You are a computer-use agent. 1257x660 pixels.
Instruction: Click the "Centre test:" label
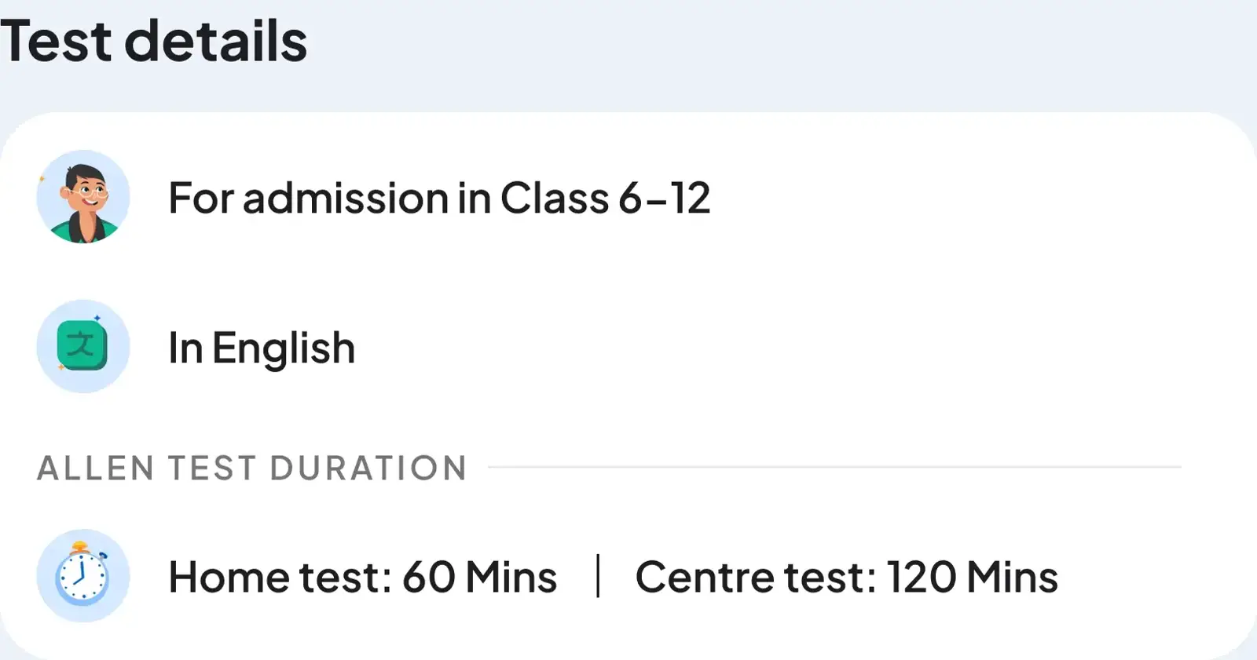(x=756, y=578)
